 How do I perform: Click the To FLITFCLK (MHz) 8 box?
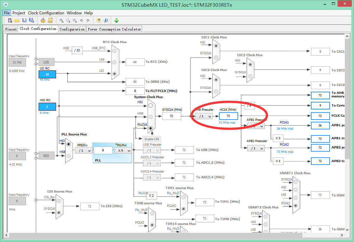click(135, 91)
